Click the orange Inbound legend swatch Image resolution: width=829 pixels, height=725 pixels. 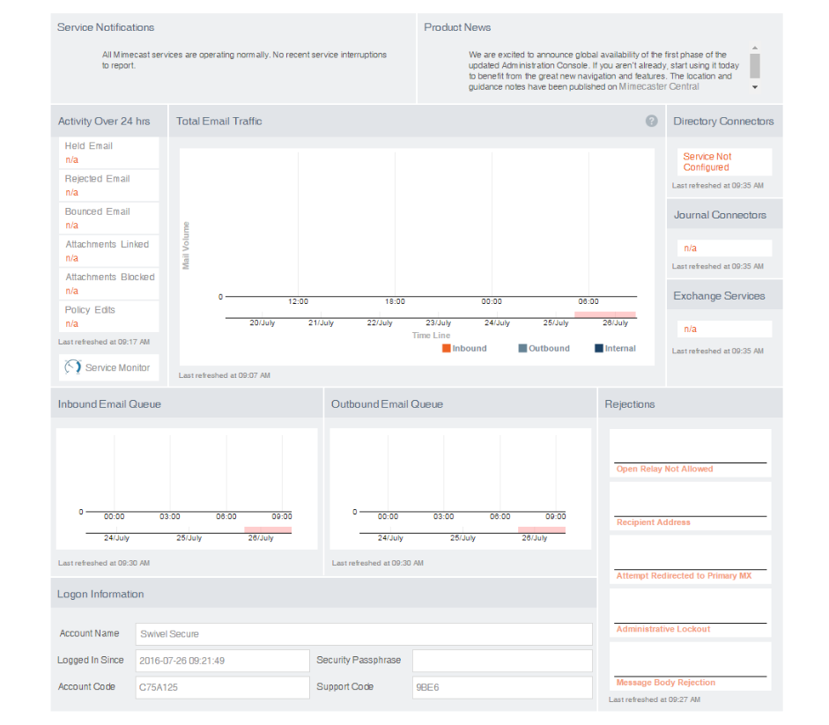[447, 348]
